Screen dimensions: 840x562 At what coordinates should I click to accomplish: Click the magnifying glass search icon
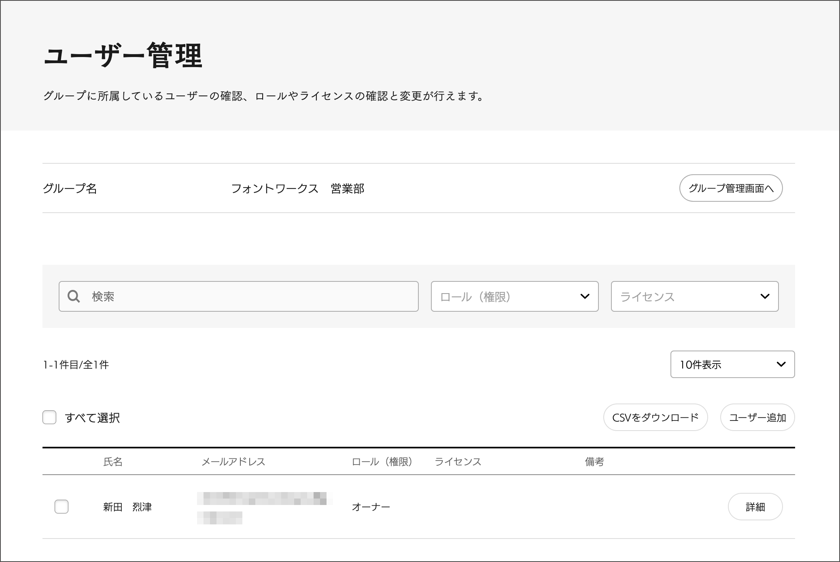pyautogui.click(x=74, y=296)
